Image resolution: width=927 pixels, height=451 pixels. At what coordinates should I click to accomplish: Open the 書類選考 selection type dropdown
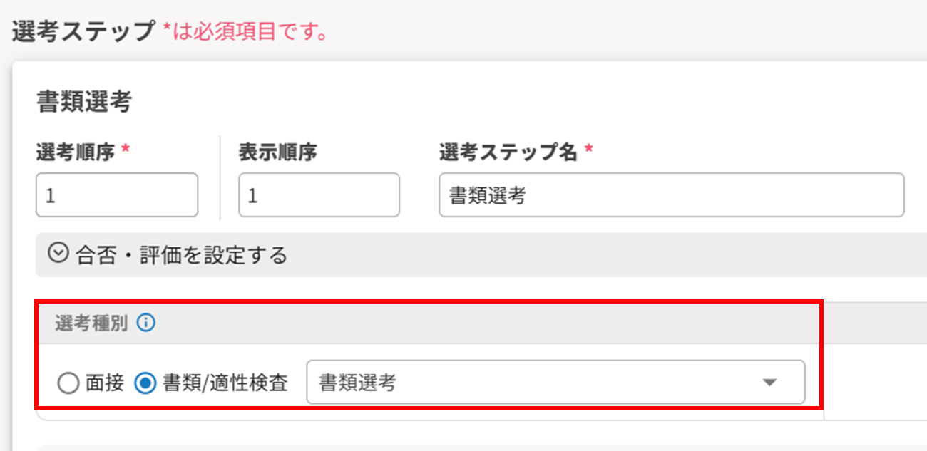542,383
